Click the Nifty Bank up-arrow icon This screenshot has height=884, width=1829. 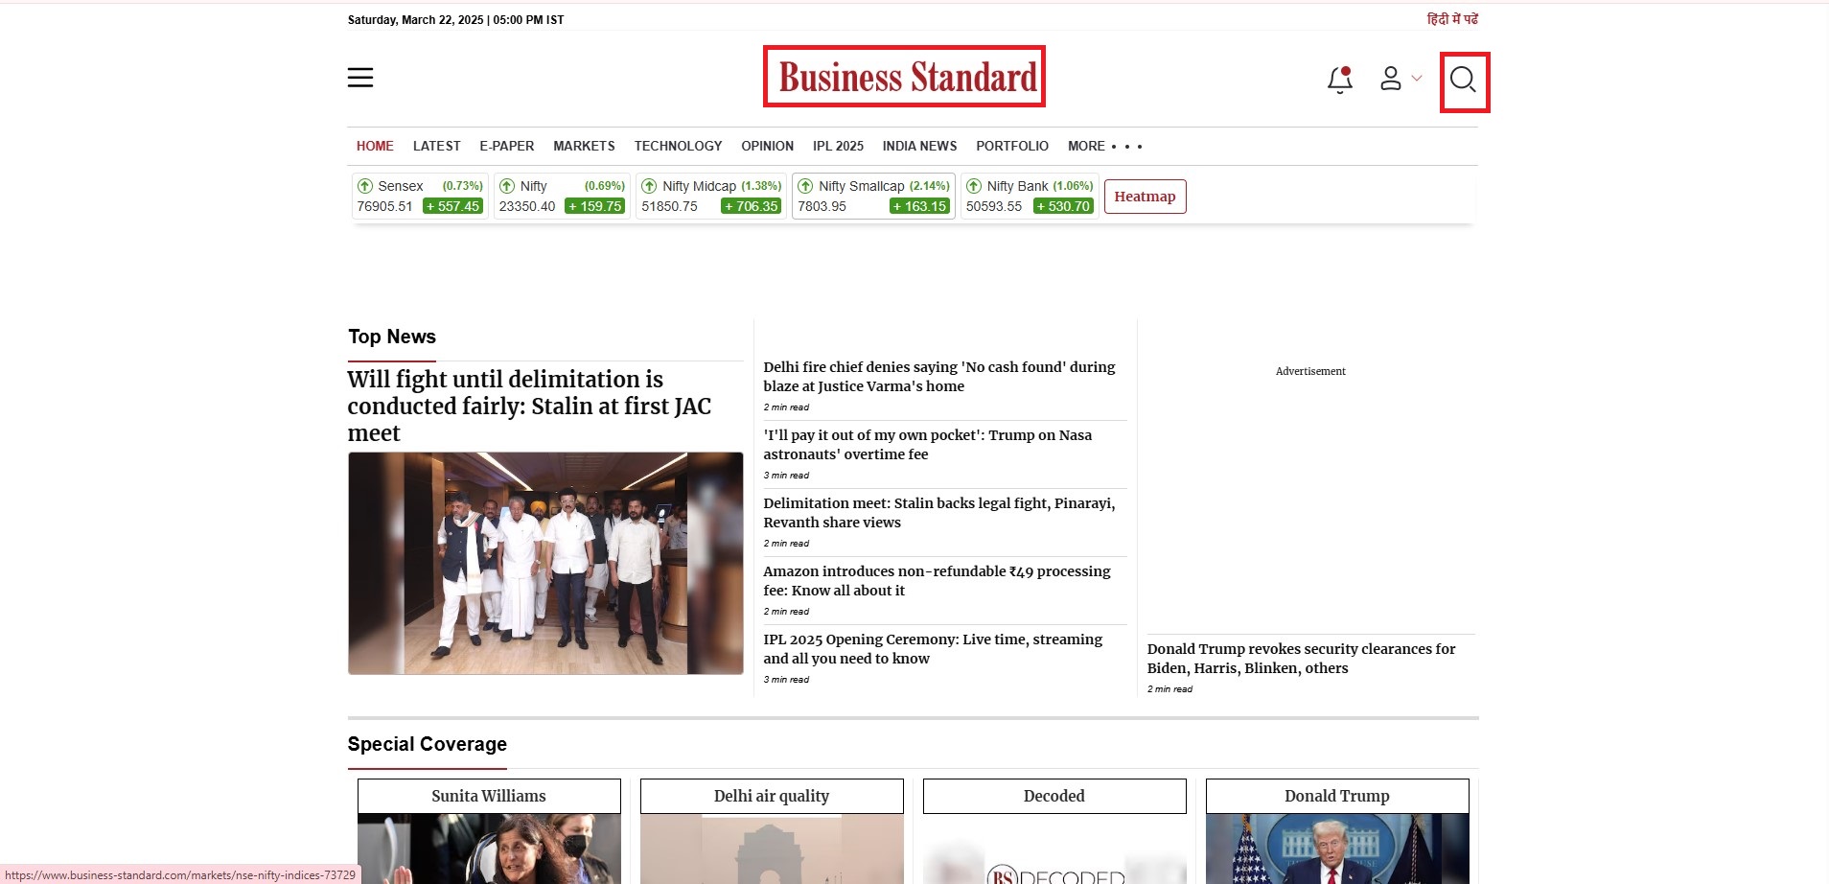pos(974,186)
